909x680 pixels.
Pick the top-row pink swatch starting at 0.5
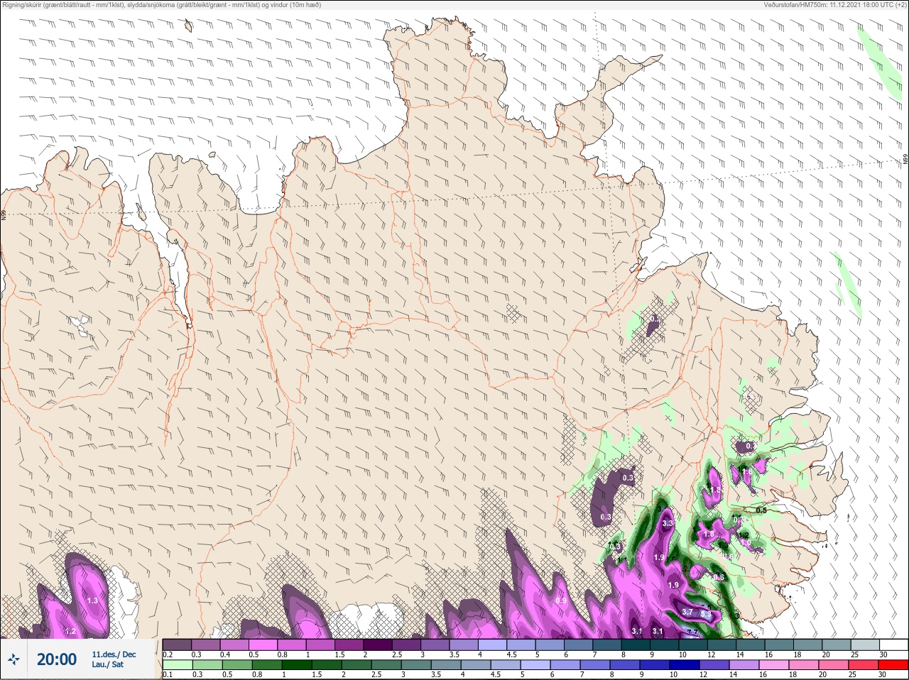[x=263, y=645]
